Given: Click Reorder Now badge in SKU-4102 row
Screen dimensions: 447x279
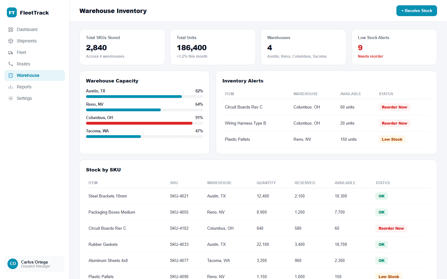Looking at the screenshot, I should 391,228.
